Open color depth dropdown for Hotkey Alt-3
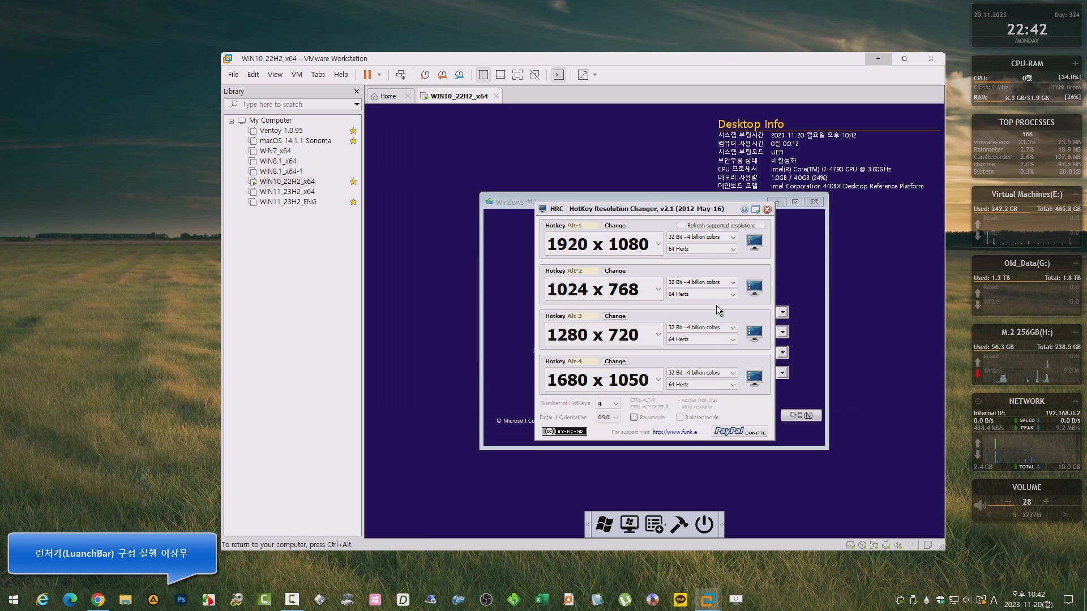This screenshot has width=1087, height=611. tap(702, 328)
